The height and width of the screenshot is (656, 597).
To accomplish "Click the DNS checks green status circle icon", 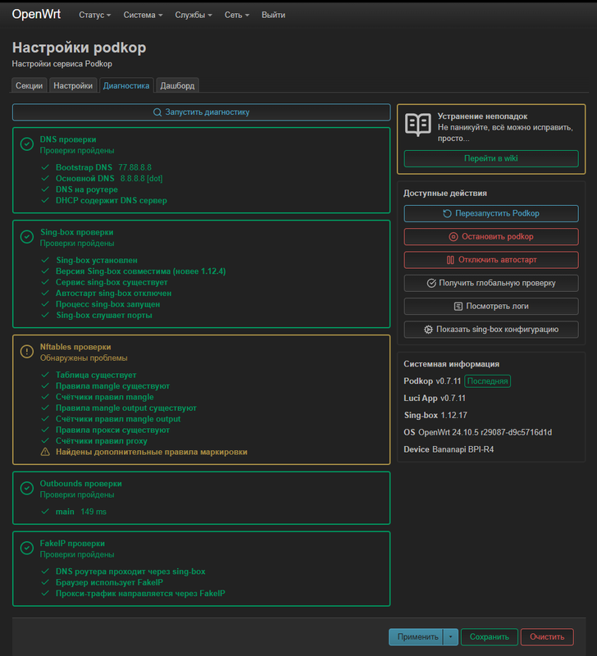I will pos(27,144).
